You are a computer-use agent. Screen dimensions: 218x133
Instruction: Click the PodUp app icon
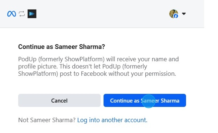(x=32, y=14)
